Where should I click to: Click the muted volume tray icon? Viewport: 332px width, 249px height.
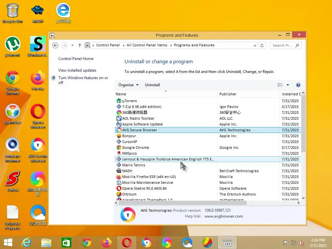pyautogui.click(x=302, y=243)
